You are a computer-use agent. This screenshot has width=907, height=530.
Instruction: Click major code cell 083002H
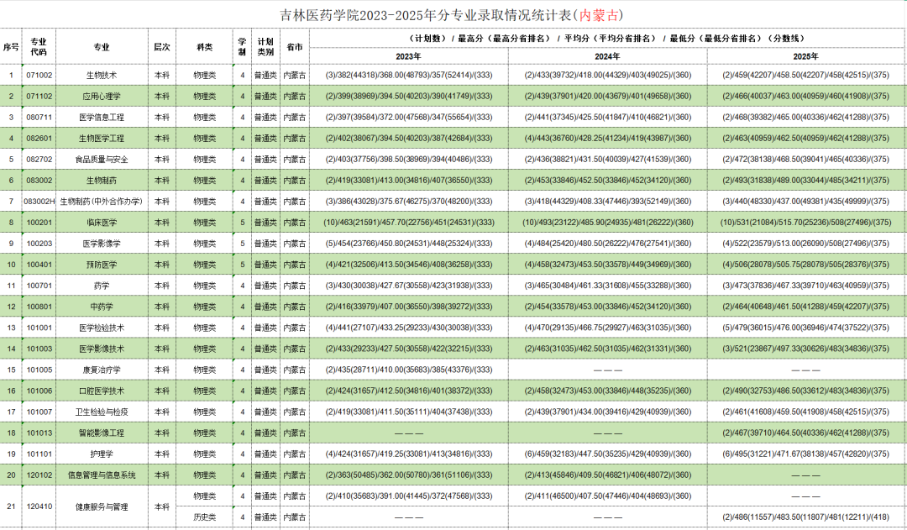[x=39, y=202]
